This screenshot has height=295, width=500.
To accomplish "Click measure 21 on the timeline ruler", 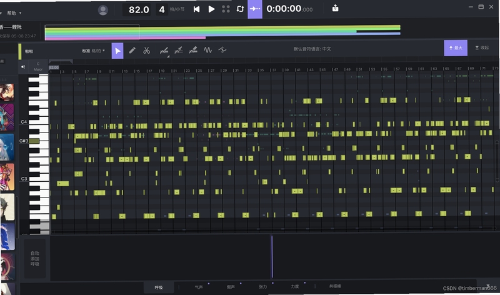I will [x=174, y=71].
